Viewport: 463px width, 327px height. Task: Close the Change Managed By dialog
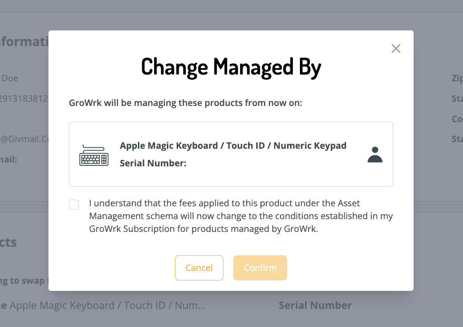click(x=396, y=48)
